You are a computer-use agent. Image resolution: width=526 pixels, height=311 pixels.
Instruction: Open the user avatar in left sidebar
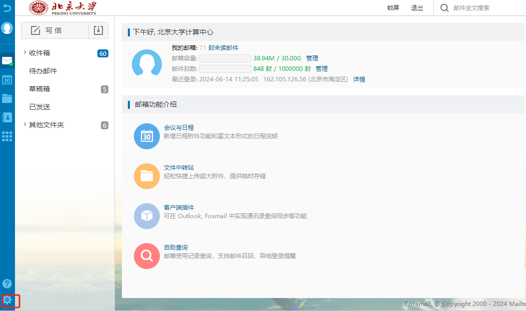tap(7, 28)
